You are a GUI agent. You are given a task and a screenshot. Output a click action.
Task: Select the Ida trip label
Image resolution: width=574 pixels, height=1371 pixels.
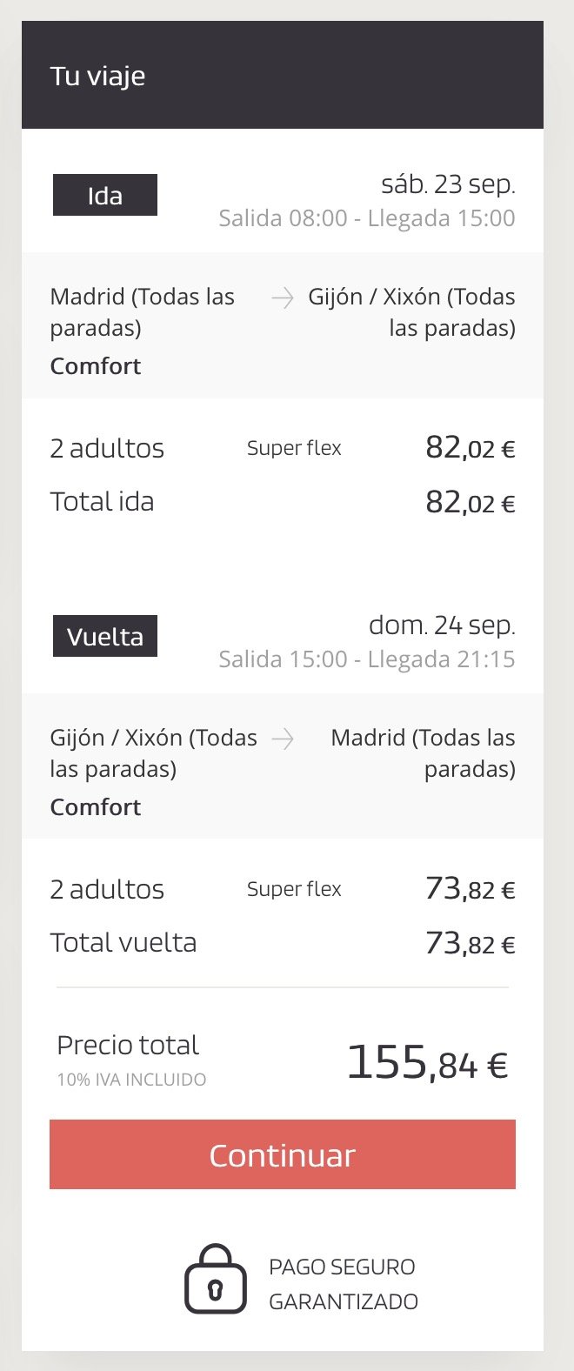(x=105, y=196)
